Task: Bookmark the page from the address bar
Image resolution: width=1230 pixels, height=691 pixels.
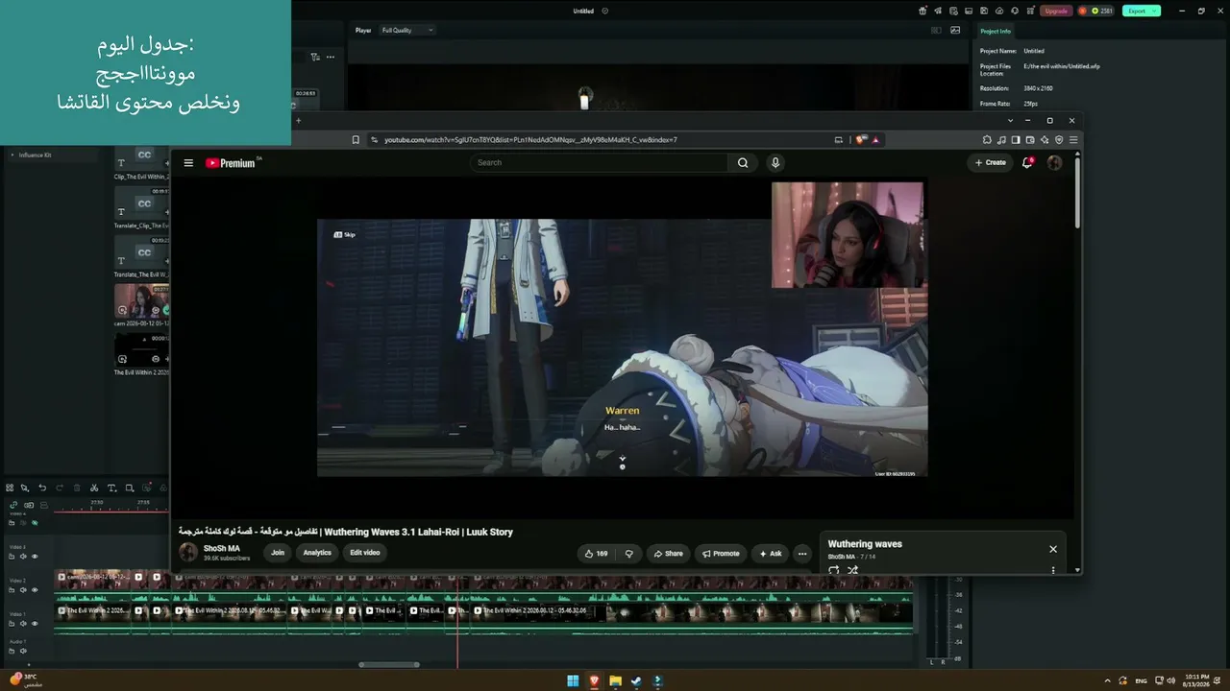Action: (356, 140)
